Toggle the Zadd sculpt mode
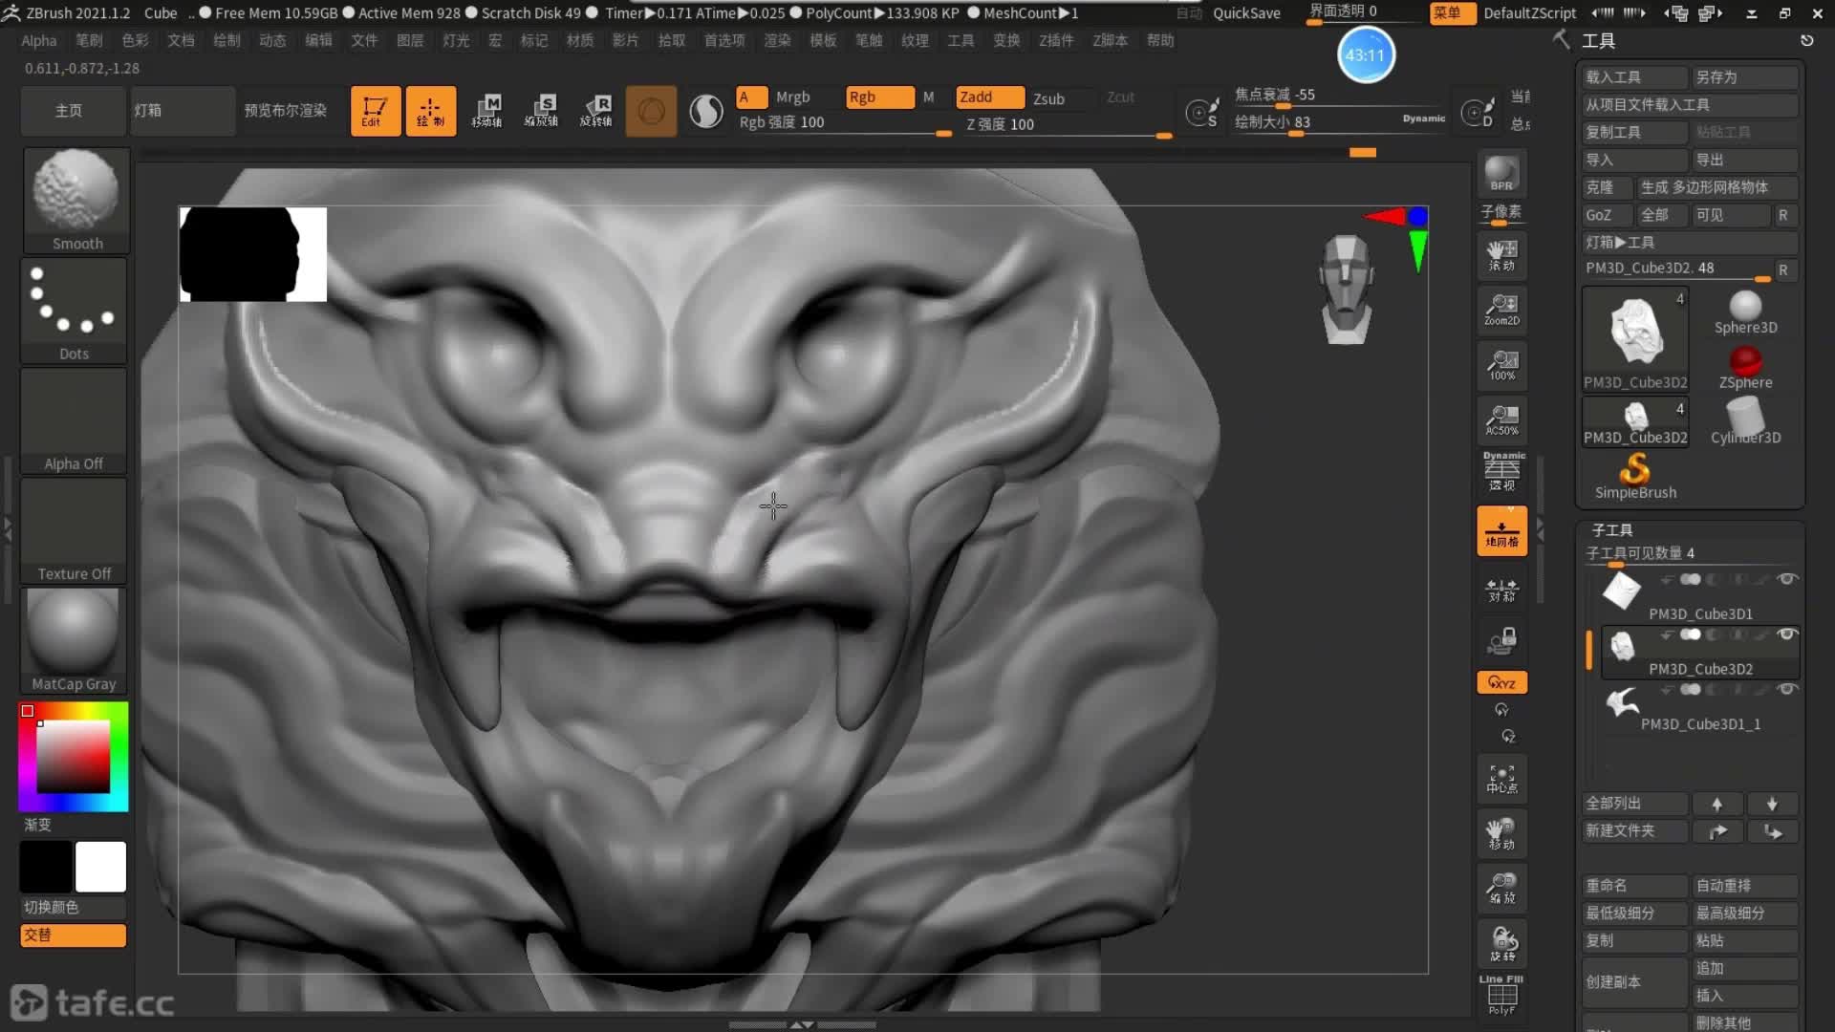 (x=989, y=97)
